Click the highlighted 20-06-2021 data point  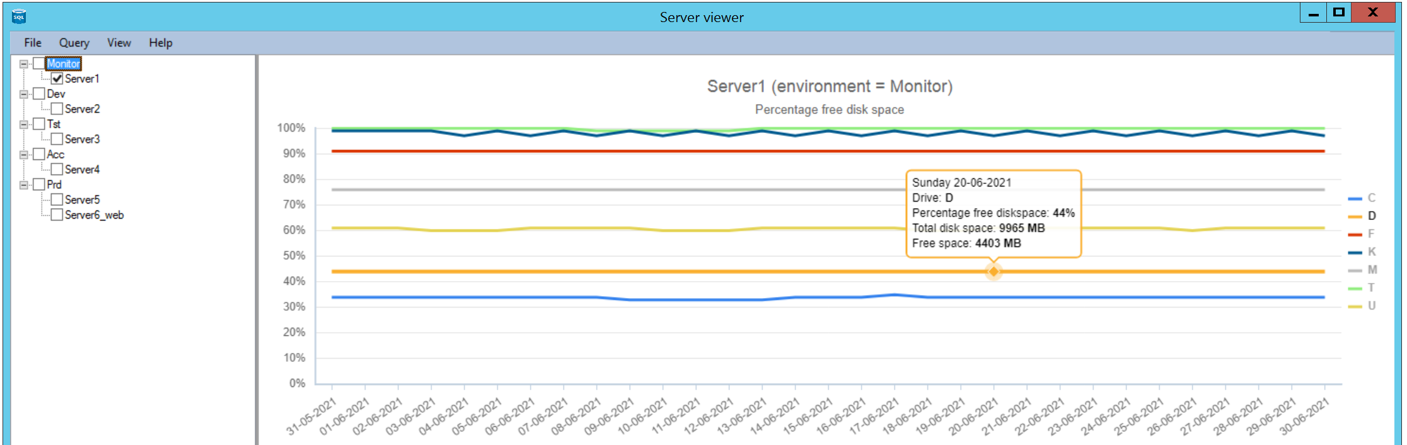point(993,272)
